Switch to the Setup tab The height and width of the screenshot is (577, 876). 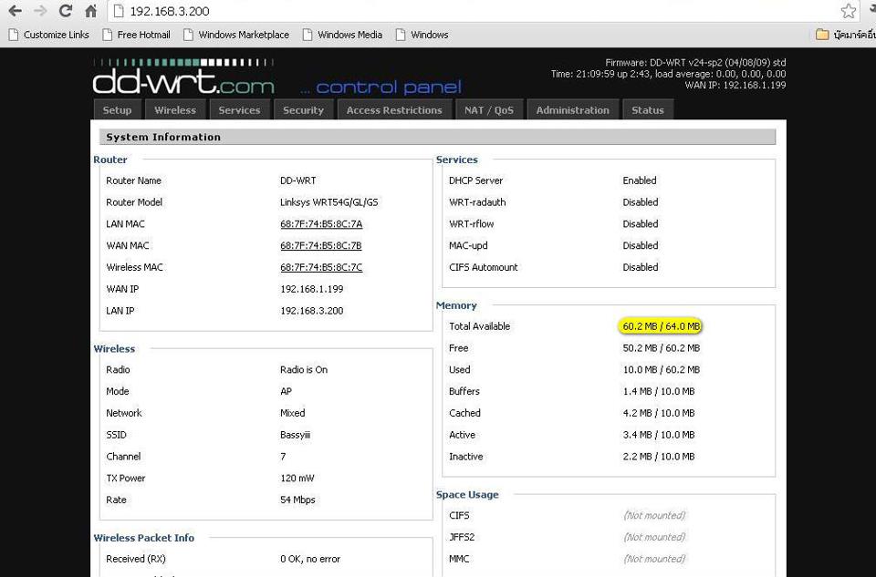(x=117, y=110)
